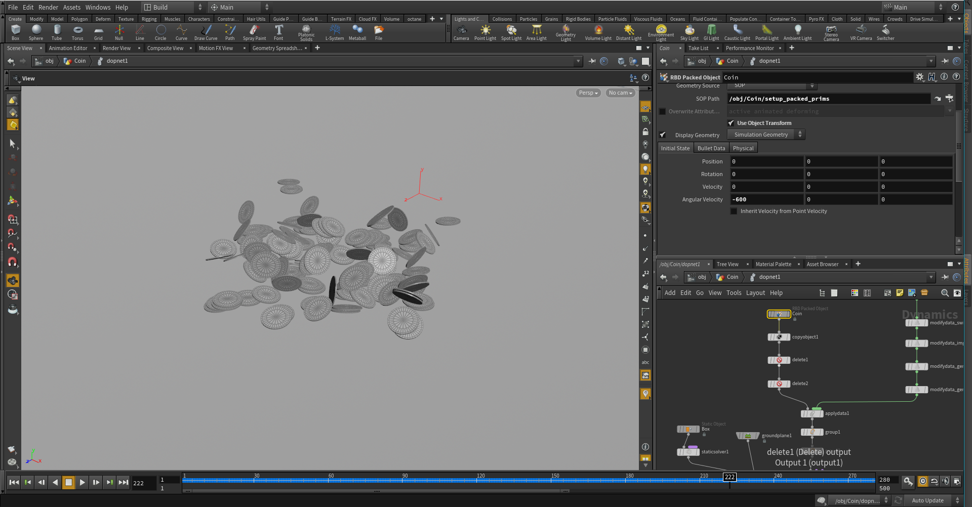This screenshot has width=972, height=507.
Task: Open the network editor Layout menu
Action: 755,293
